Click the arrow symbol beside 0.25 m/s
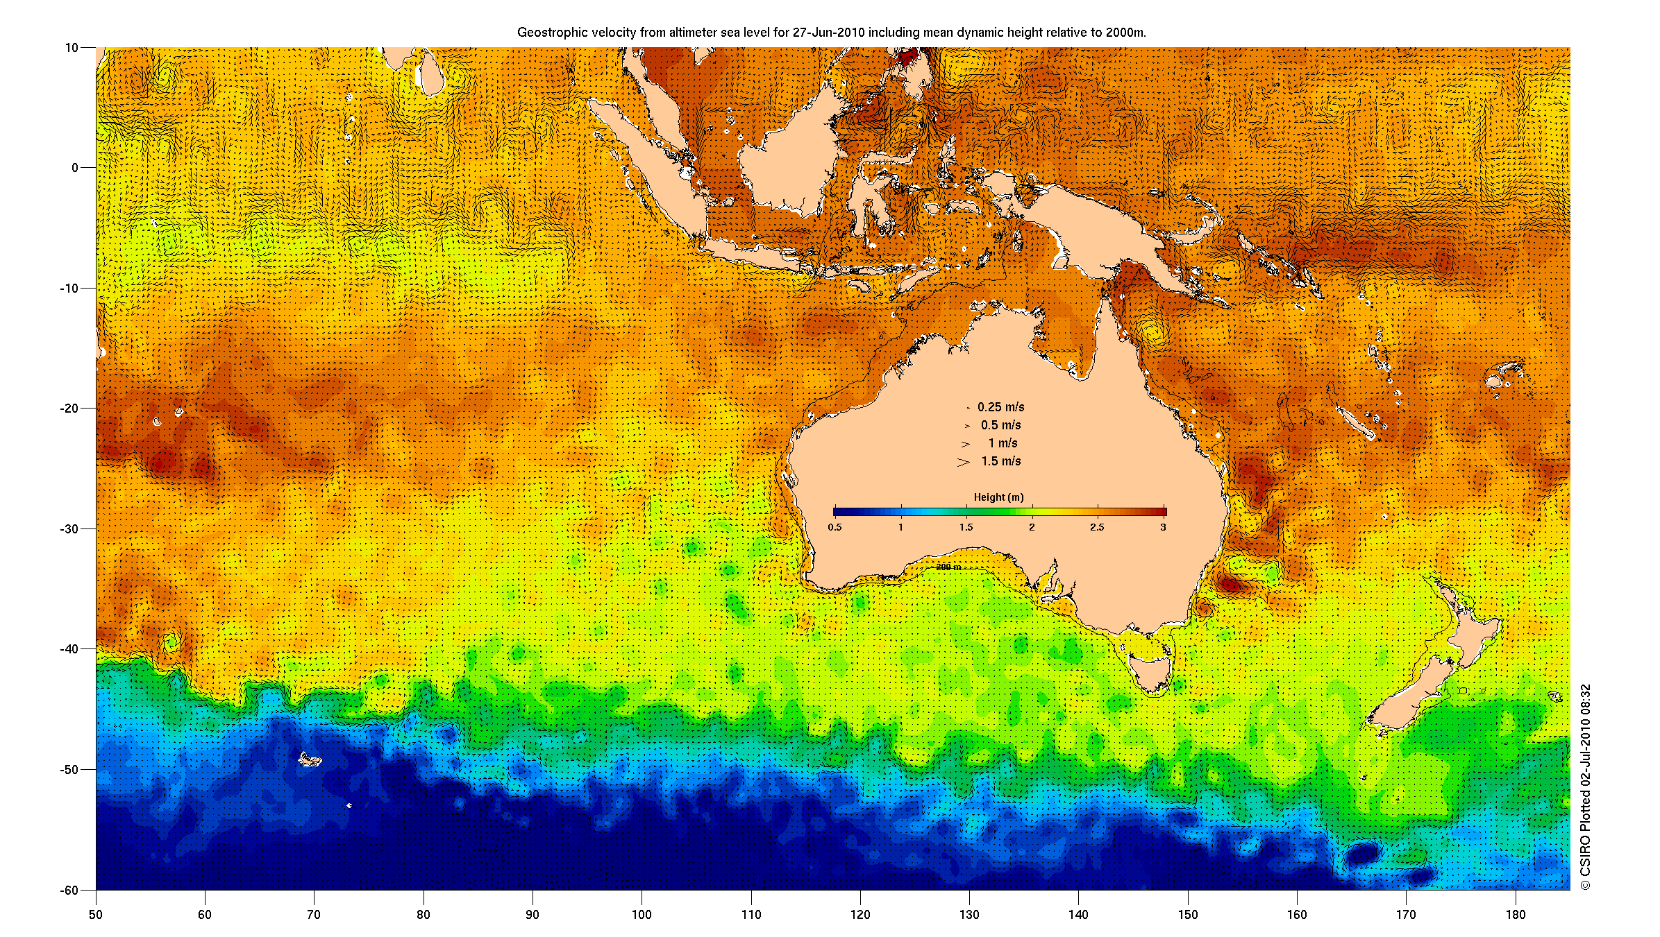This screenshot has width=1660, height=937. (969, 408)
